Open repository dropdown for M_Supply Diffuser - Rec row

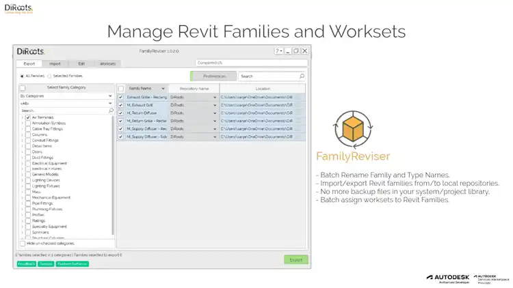point(215,129)
